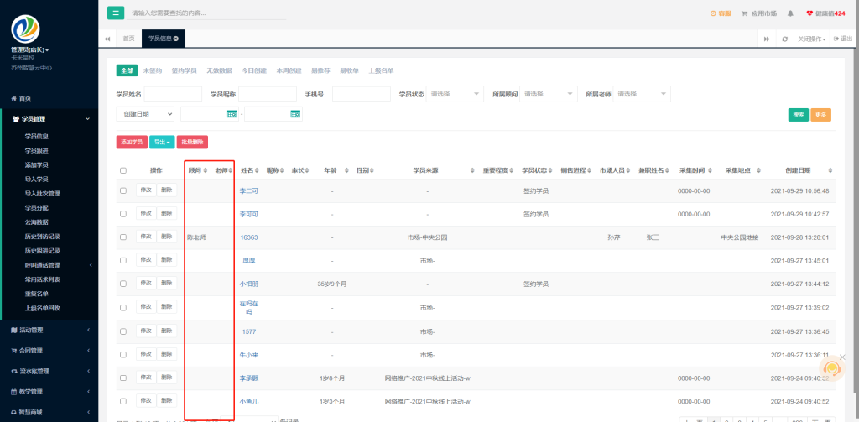Expand the 活动管理 sidebar section

coord(49,330)
